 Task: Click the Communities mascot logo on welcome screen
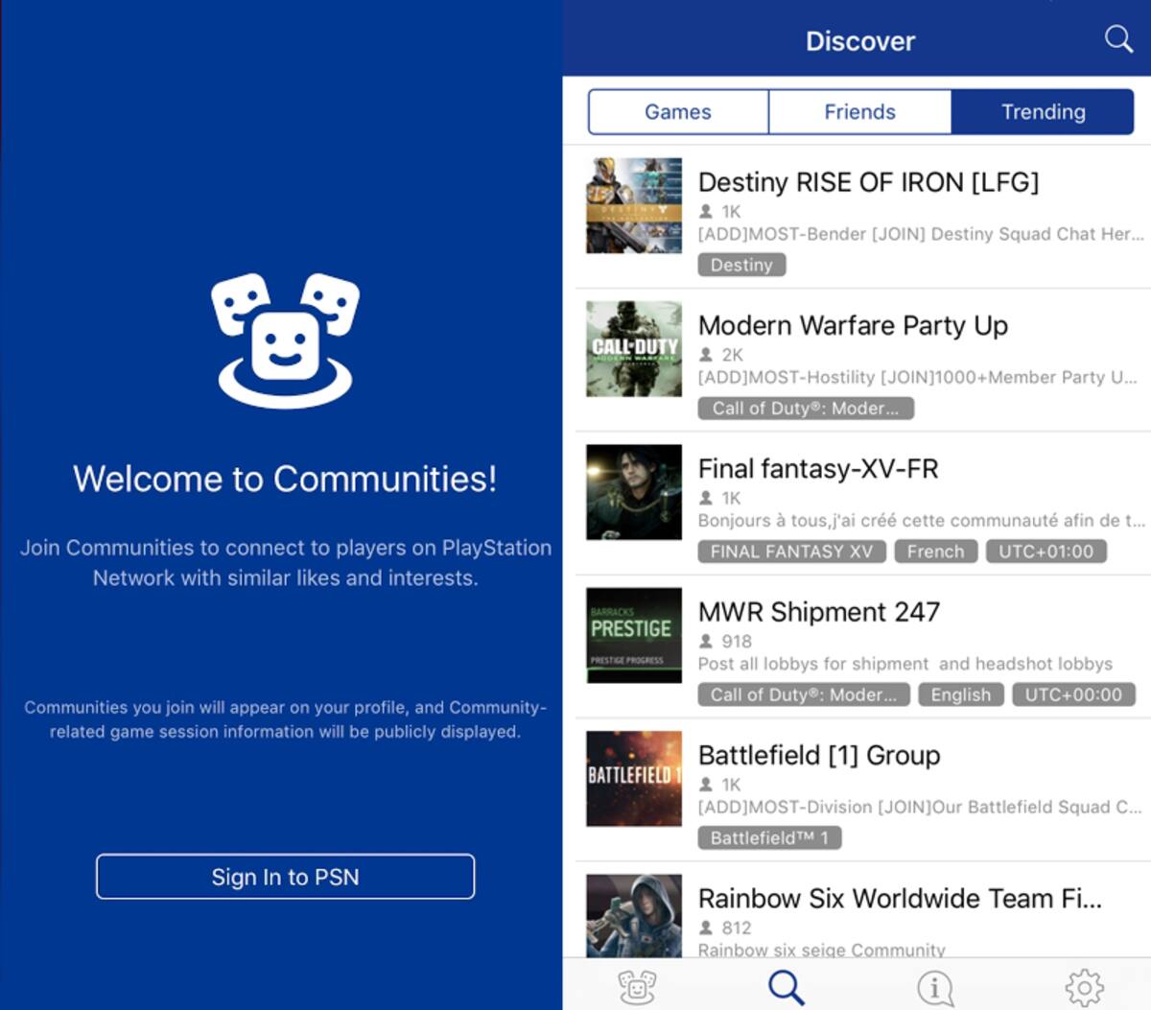click(x=285, y=341)
